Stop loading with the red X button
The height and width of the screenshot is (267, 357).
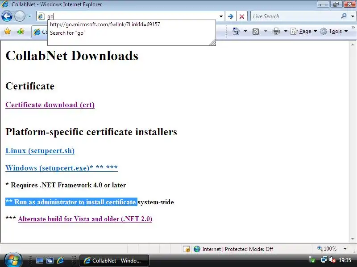click(x=242, y=16)
